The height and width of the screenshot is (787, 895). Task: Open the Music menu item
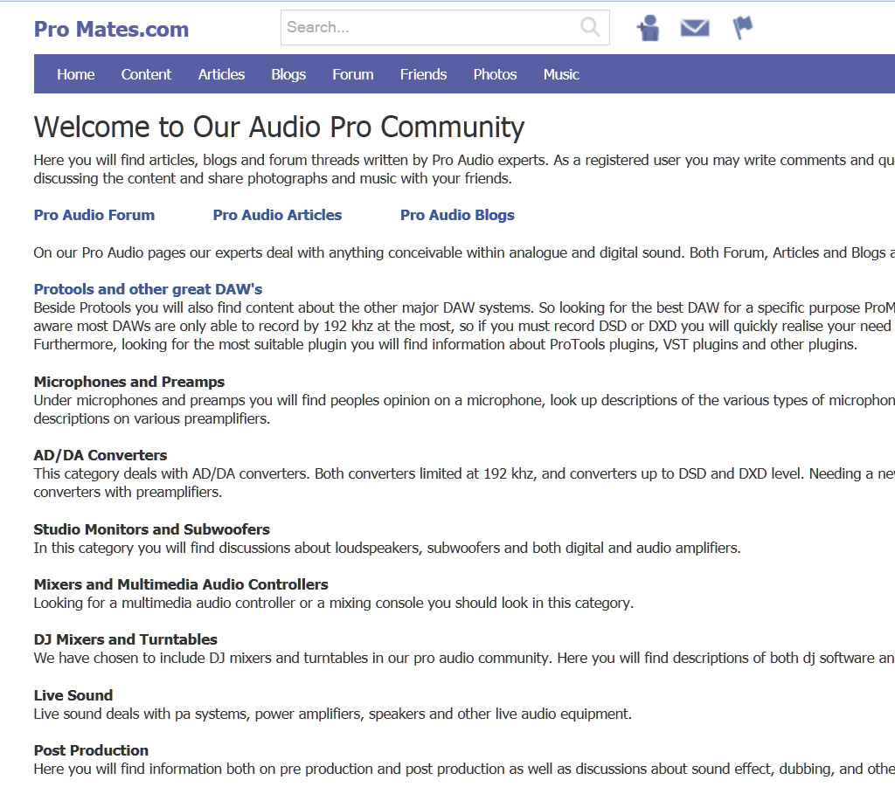click(561, 74)
